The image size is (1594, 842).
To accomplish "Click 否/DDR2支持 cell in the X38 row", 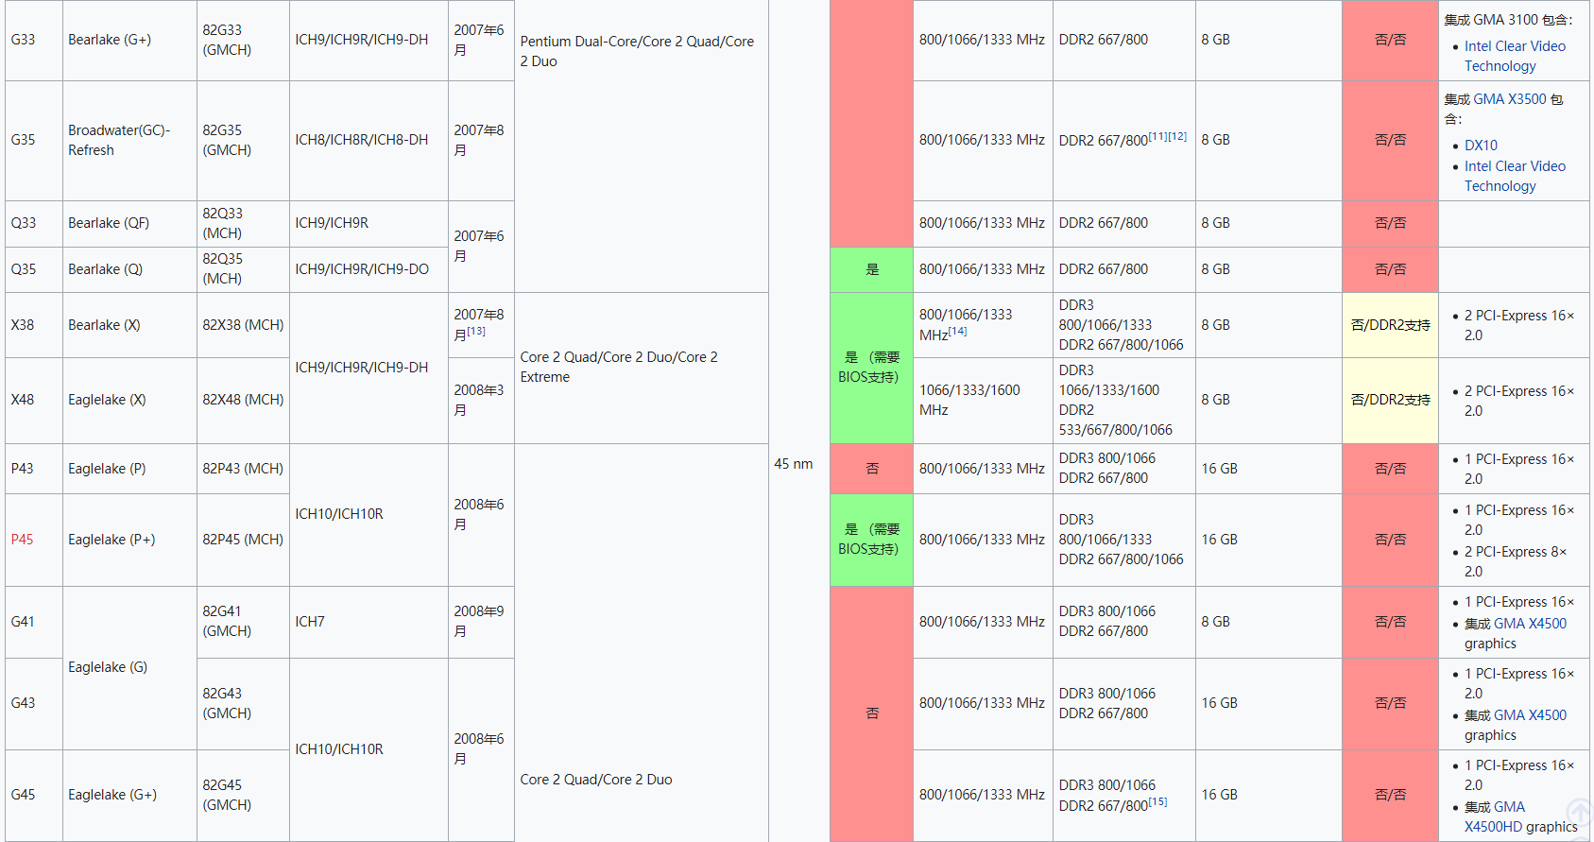I will click(1390, 325).
